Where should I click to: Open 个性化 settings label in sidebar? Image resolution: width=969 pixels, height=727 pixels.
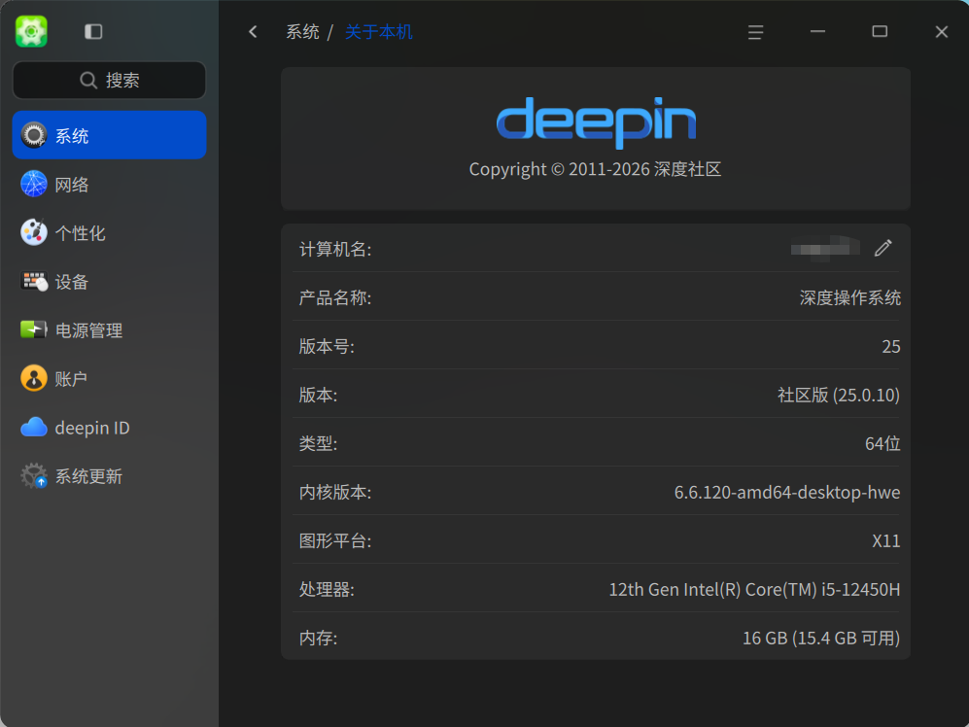click(x=81, y=233)
